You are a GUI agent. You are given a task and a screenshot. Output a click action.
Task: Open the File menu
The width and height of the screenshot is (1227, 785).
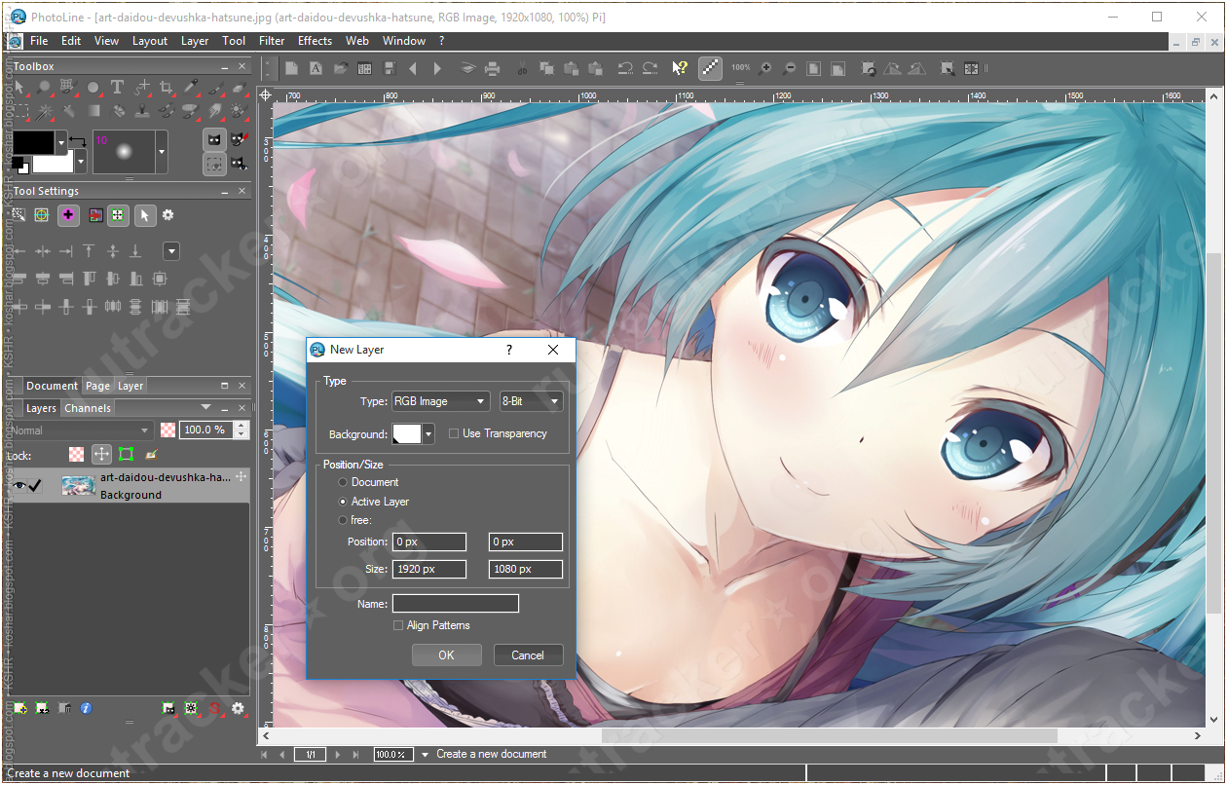pyautogui.click(x=39, y=41)
